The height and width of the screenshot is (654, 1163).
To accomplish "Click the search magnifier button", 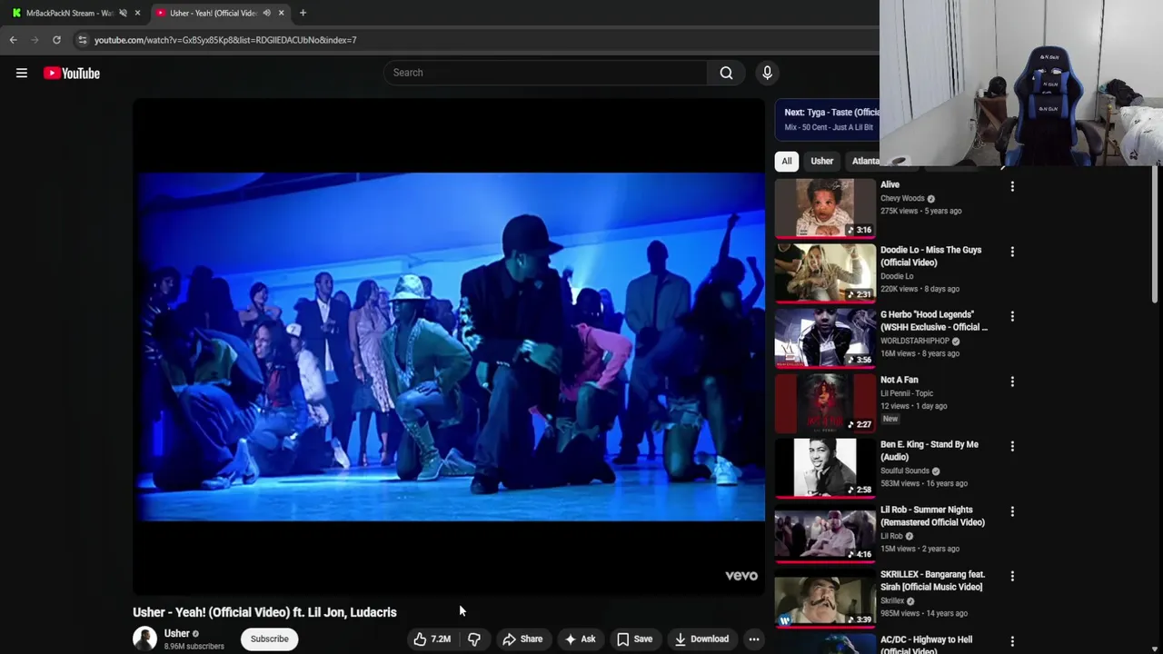I will pos(726,73).
